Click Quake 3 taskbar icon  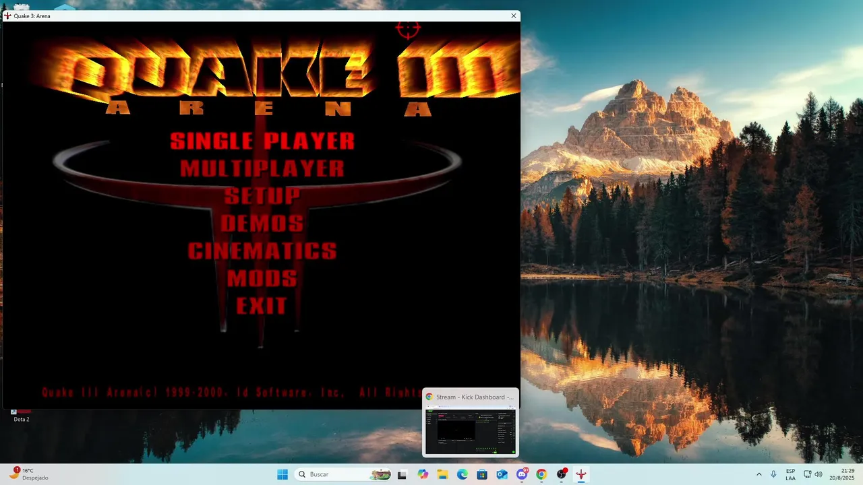pyautogui.click(x=581, y=474)
